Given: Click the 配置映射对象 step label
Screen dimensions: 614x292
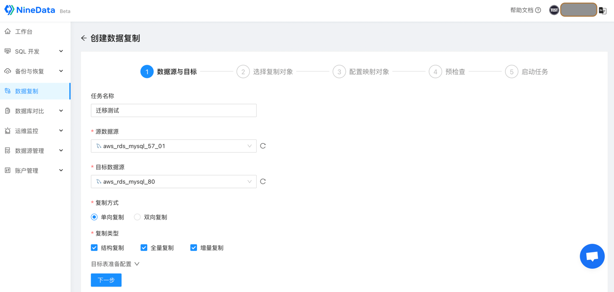Looking at the screenshot, I should coord(369,72).
